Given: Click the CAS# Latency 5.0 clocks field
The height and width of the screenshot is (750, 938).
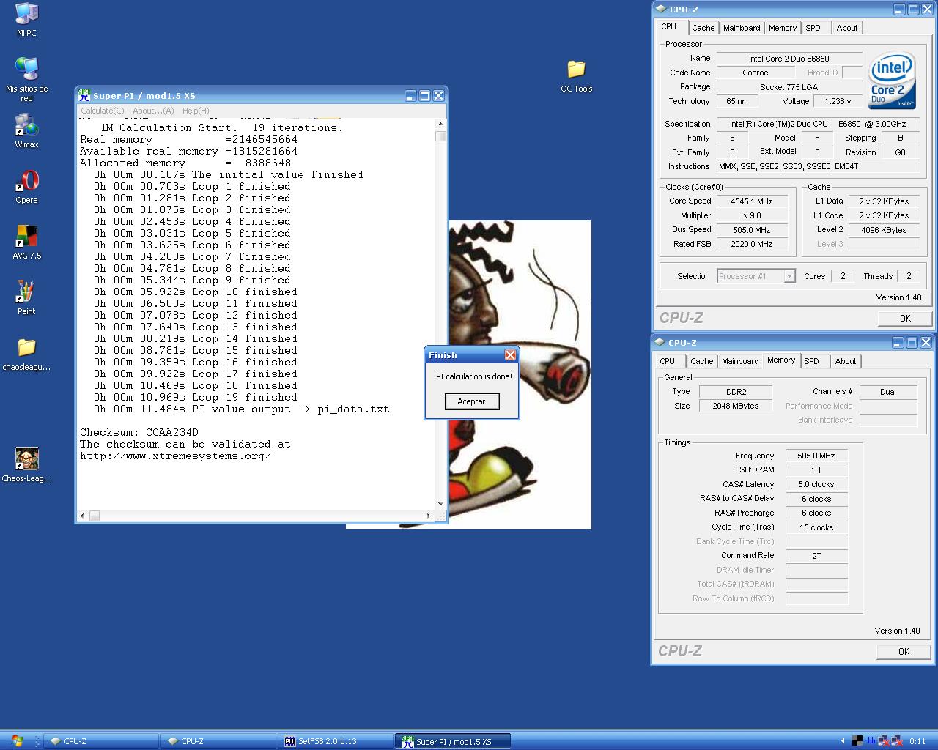Looking at the screenshot, I should [x=816, y=484].
